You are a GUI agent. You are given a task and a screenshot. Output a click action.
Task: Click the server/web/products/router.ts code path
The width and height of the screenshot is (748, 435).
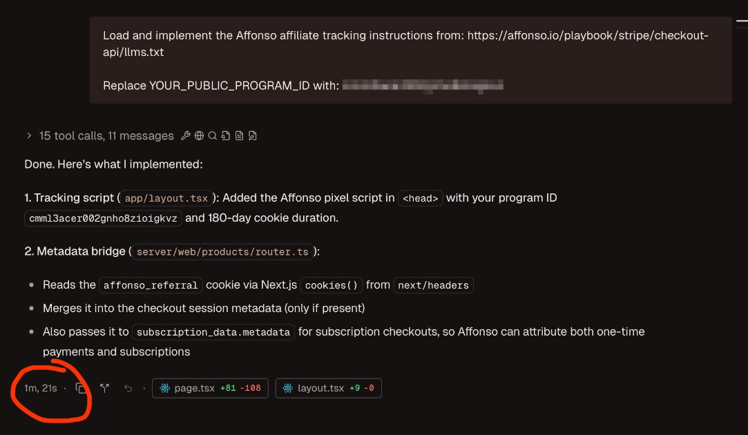[x=222, y=251]
